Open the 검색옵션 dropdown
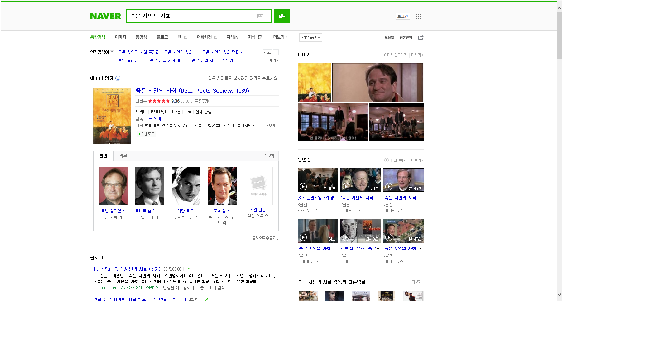The height and width of the screenshot is (363, 646). [311, 37]
